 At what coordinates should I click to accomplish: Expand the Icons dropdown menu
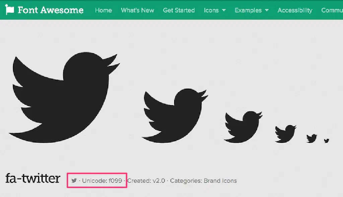click(214, 10)
